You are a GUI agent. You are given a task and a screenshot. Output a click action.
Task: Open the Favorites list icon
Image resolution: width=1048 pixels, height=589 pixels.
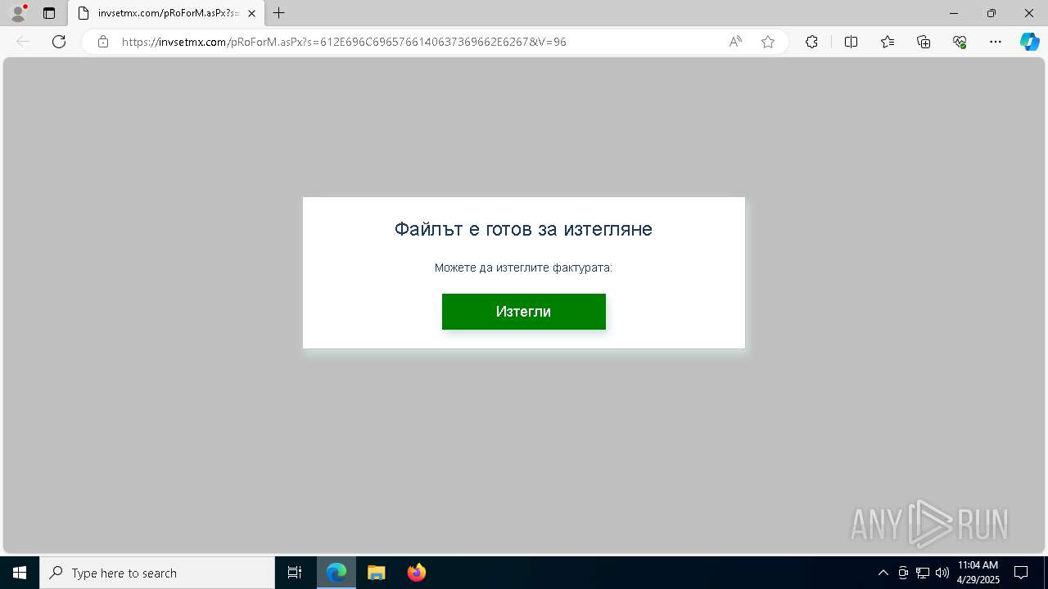pos(888,42)
